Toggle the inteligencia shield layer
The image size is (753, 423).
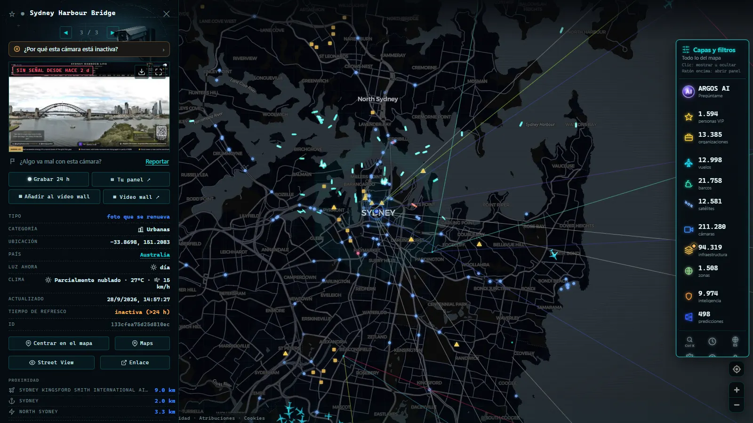tap(689, 296)
